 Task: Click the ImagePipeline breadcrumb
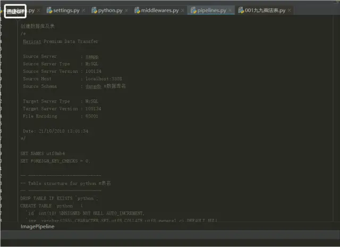click(x=38, y=226)
